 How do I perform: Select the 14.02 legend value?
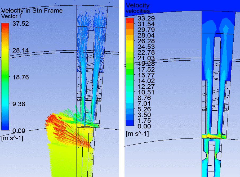[x=146, y=81]
